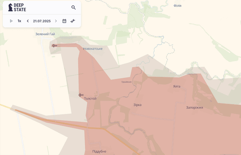
Task: Select the Новохатське map label
Action: click(x=93, y=49)
